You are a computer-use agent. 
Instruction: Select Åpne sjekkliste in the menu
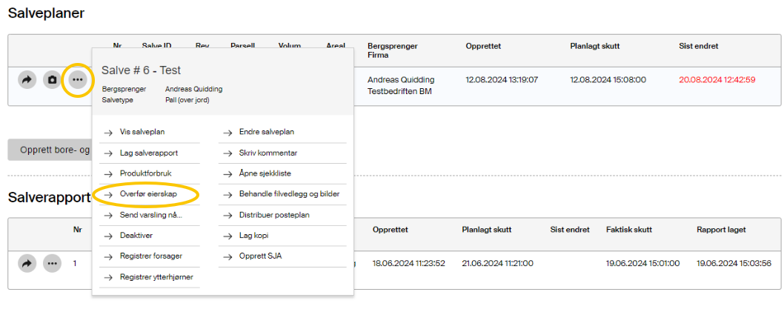pyautogui.click(x=265, y=173)
